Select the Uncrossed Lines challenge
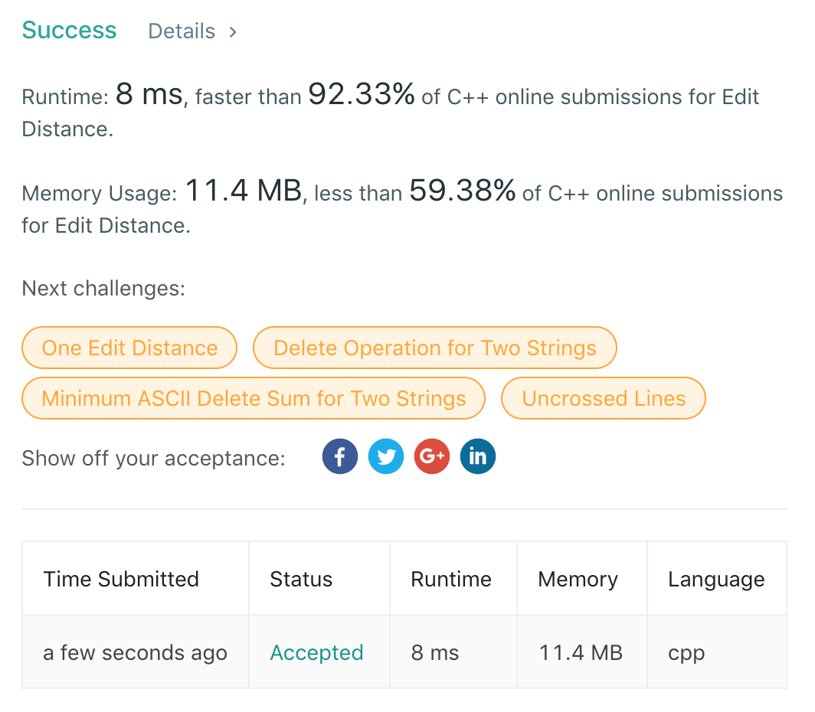 604,399
